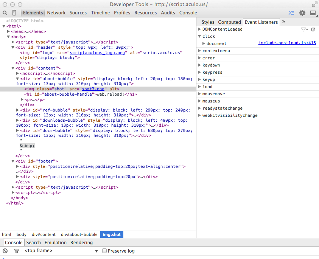The image size is (319, 259).
Task: Refresh the event listeners list
Action: 313,29
